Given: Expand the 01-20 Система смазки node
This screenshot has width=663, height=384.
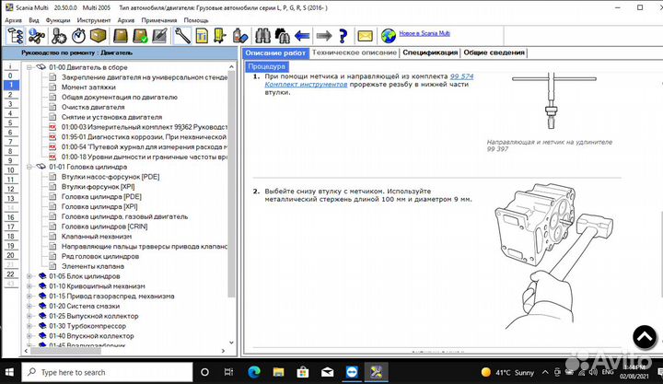Looking at the screenshot, I should pos(29,306).
